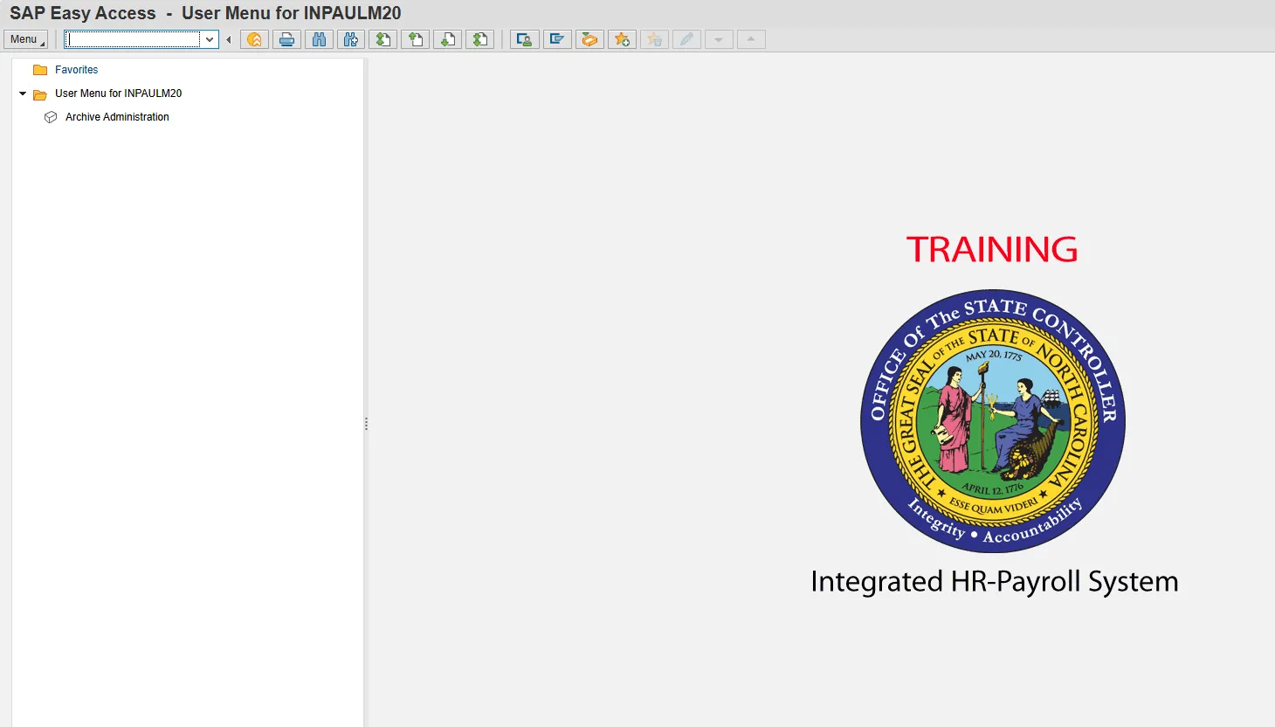
Task: Click into the transaction command field
Action: (x=134, y=39)
